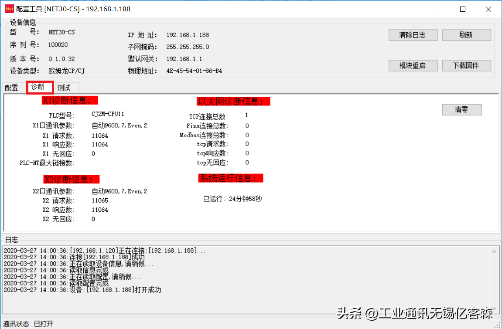Click the IP address value 192.168.1.188
Image resolution: width=502 pixels, height=329 pixels.
point(188,35)
